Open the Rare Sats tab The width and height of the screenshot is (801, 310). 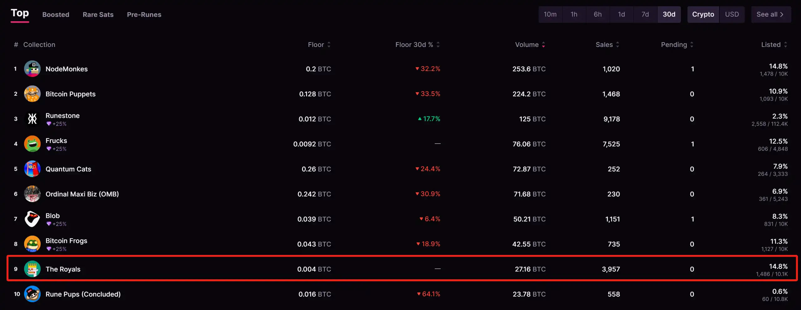point(98,15)
